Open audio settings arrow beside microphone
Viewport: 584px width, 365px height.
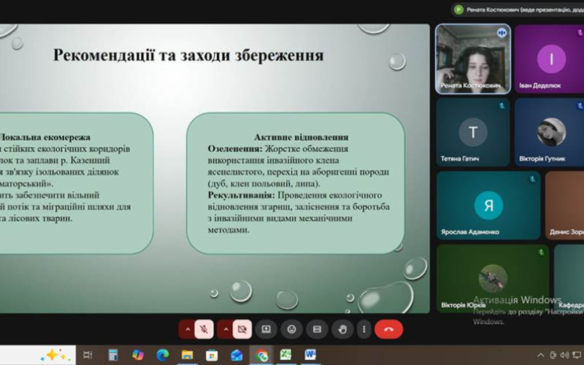click(x=188, y=329)
